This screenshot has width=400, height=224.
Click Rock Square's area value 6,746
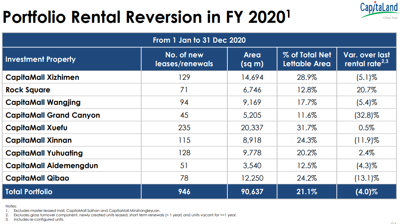(x=252, y=90)
